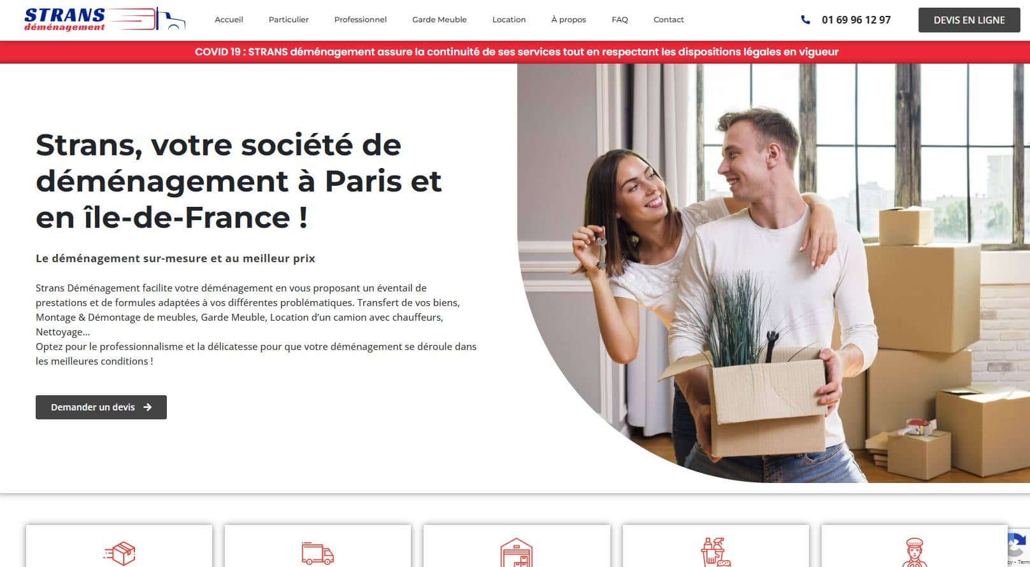The height and width of the screenshot is (567, 1030).
Task: Select the fast delivery box icon card
Action: point(119,546)
